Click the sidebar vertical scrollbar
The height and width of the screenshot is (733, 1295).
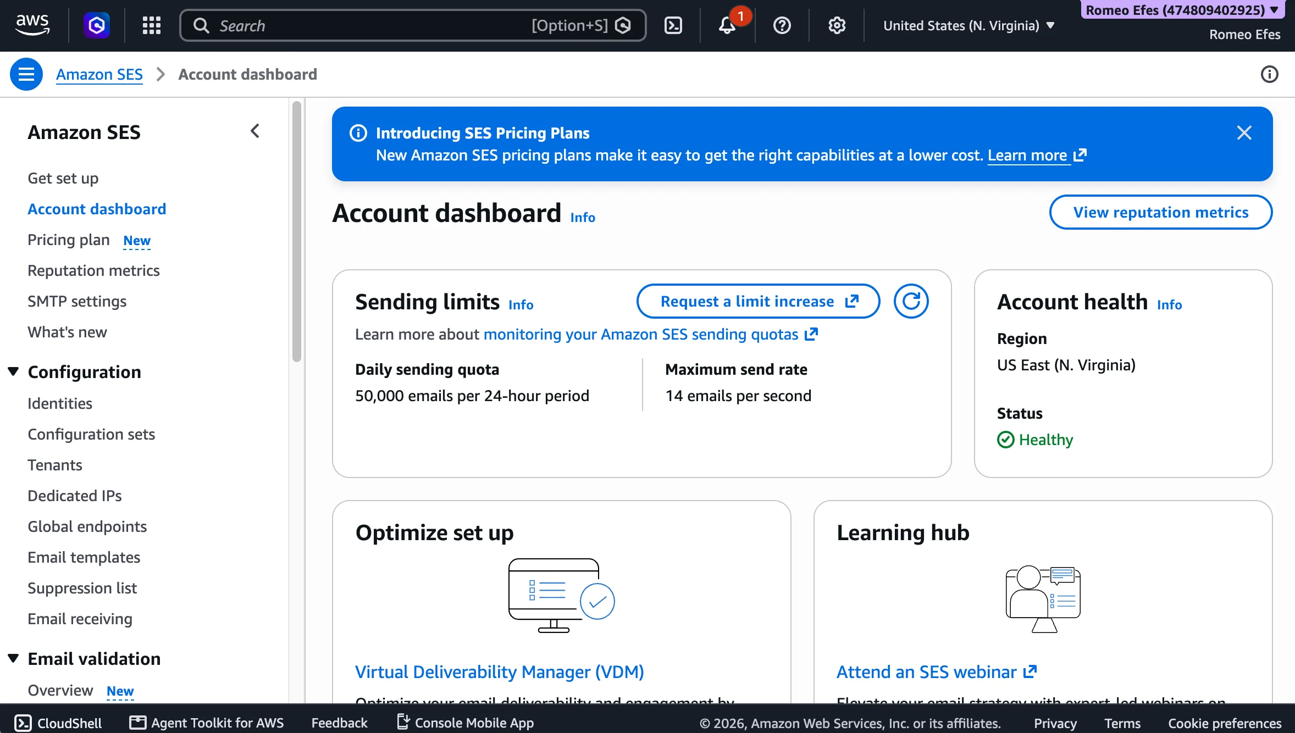(297, 232)
